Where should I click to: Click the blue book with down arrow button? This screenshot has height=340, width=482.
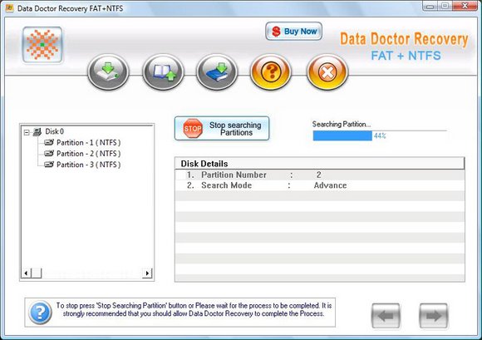217,72
